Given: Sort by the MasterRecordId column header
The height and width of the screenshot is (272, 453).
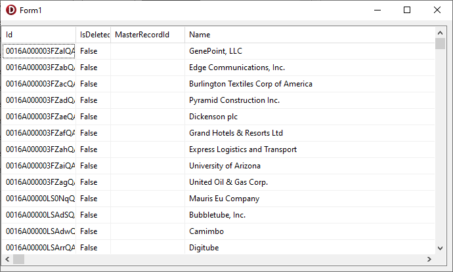Looking at the screenshot, I should (148, 35).
